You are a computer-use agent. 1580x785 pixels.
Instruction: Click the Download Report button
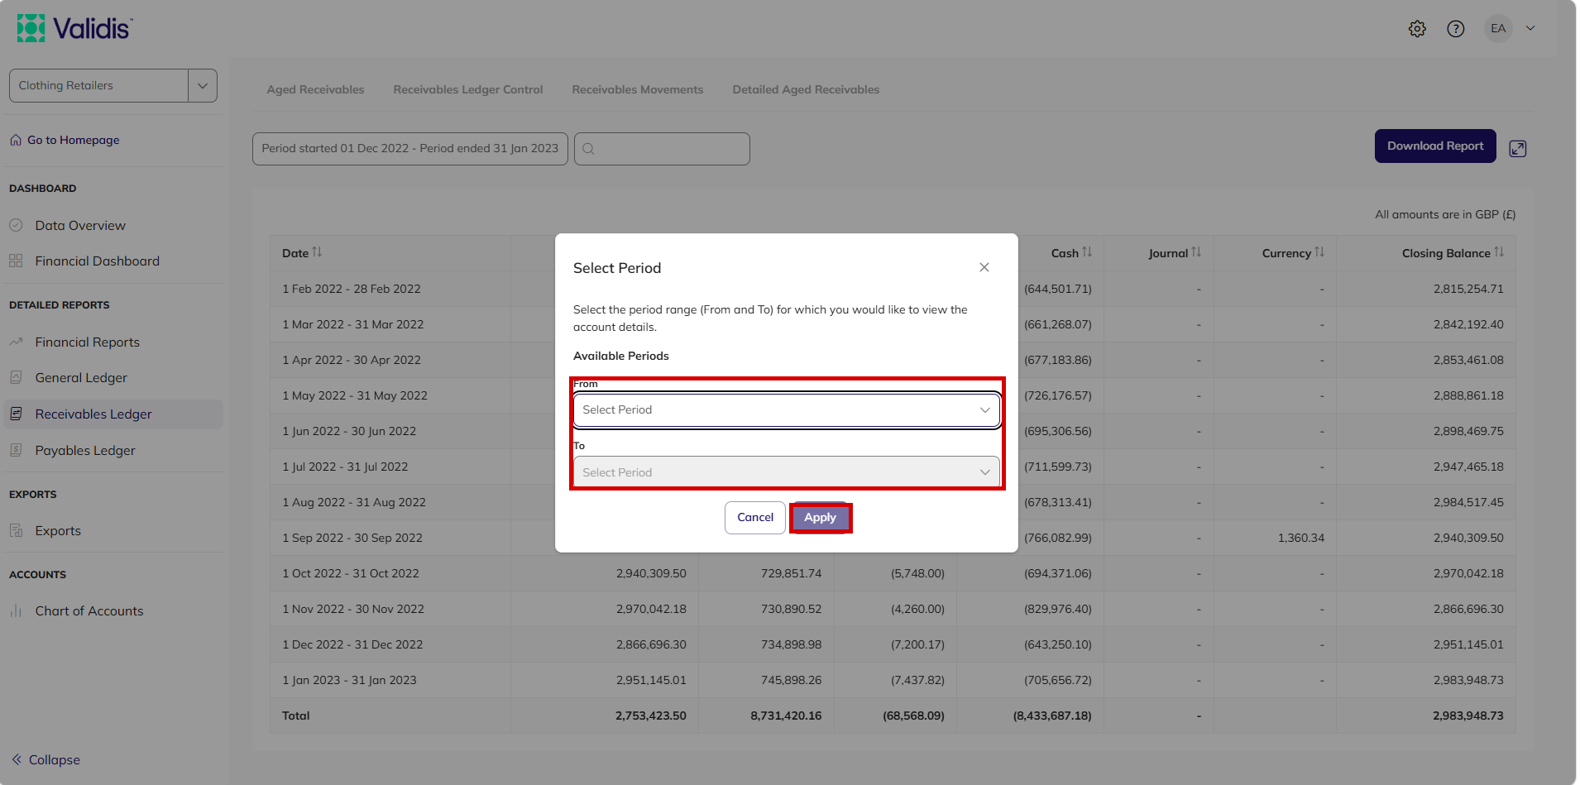coord(1435,146)
